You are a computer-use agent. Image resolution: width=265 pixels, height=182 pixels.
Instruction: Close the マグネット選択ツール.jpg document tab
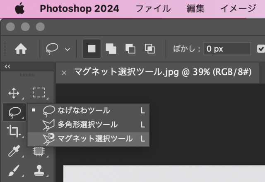pos(64,73)
